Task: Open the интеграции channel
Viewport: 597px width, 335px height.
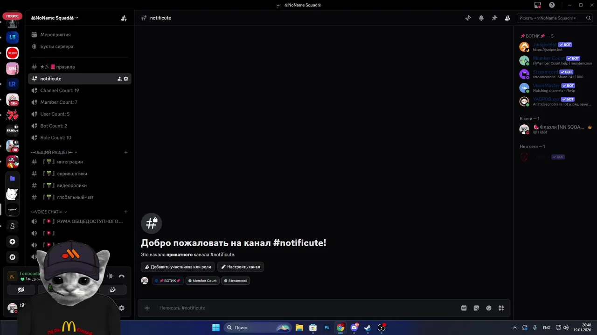Action: point(79,162)
